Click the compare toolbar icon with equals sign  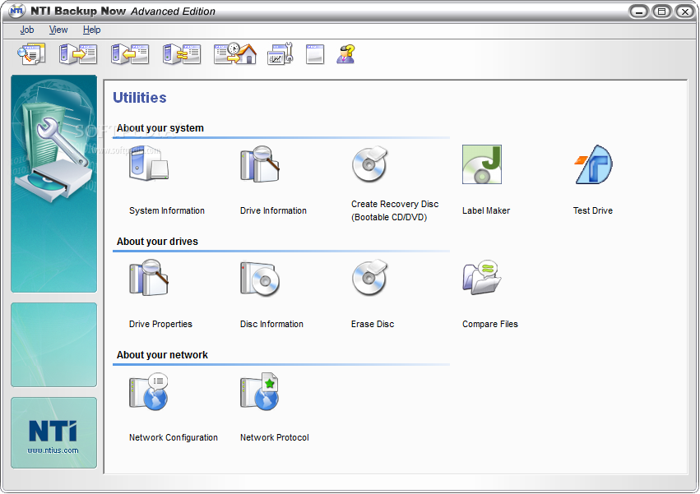coord(182,54)
